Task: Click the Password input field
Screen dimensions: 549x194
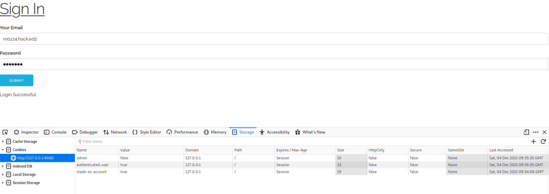Action: click(274, 64)
